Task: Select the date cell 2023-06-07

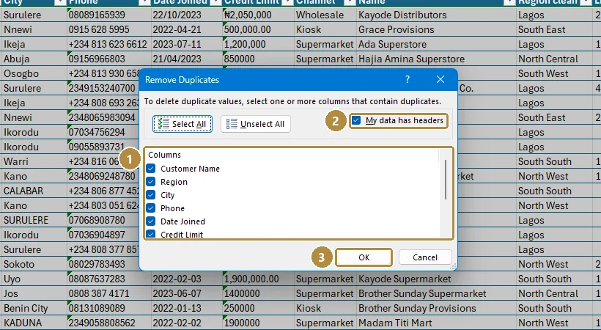Action: [187, 293]
